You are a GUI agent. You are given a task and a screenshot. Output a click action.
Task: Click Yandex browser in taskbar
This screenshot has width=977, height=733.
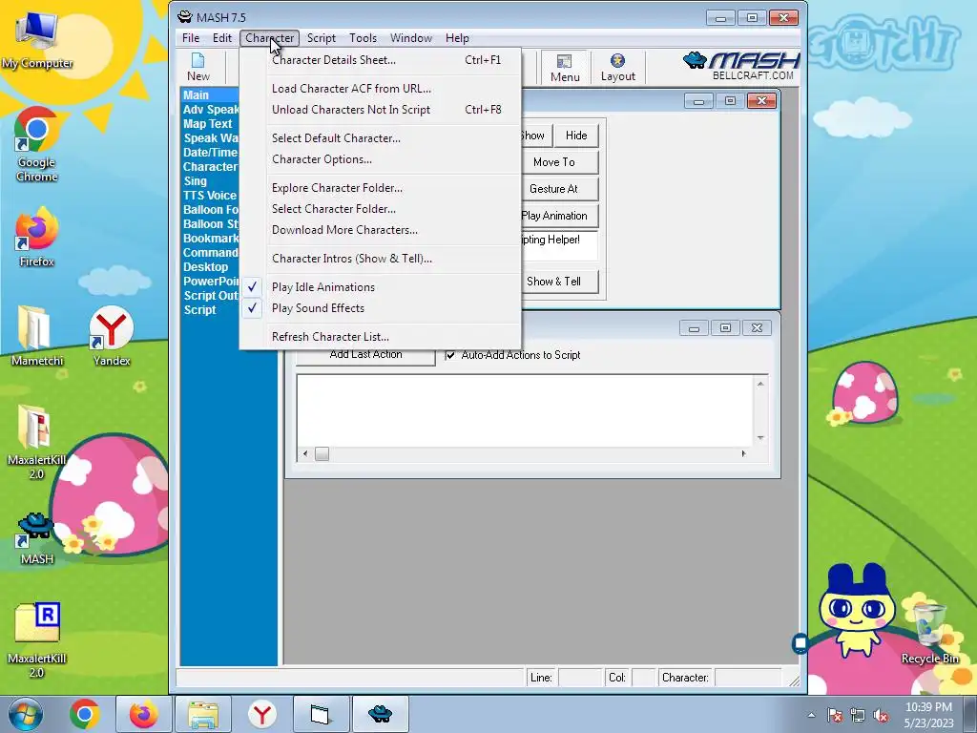(x=262, y=714)
